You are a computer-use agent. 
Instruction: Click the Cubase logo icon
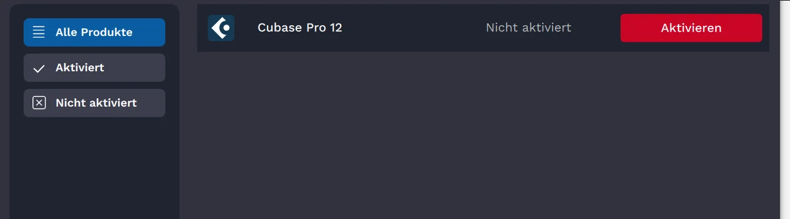point(221,28)
